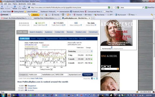Switch to the Clickstream tab

click(x=93, y=32)
